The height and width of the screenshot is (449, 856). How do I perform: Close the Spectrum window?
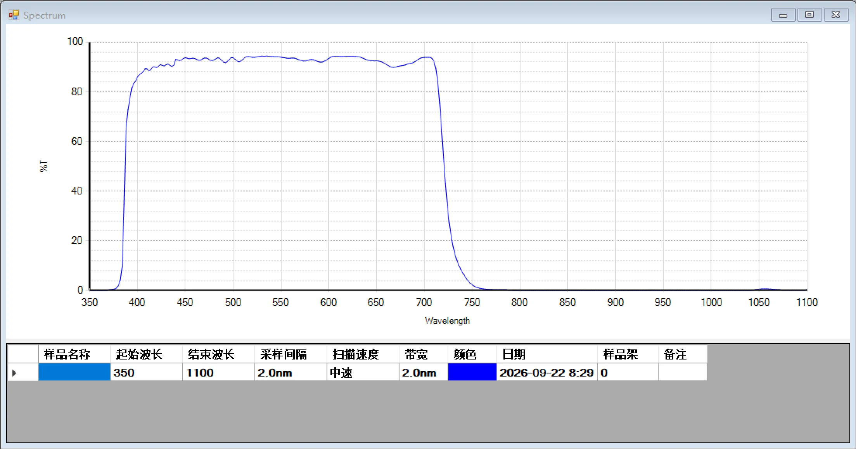(x=836, y=15)
